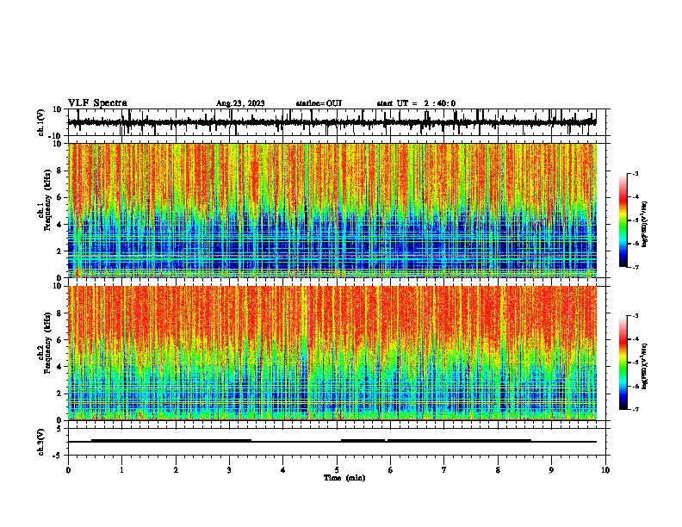
Task: Click the 'VLF Spectra' plot title
Action: point(97,103)
